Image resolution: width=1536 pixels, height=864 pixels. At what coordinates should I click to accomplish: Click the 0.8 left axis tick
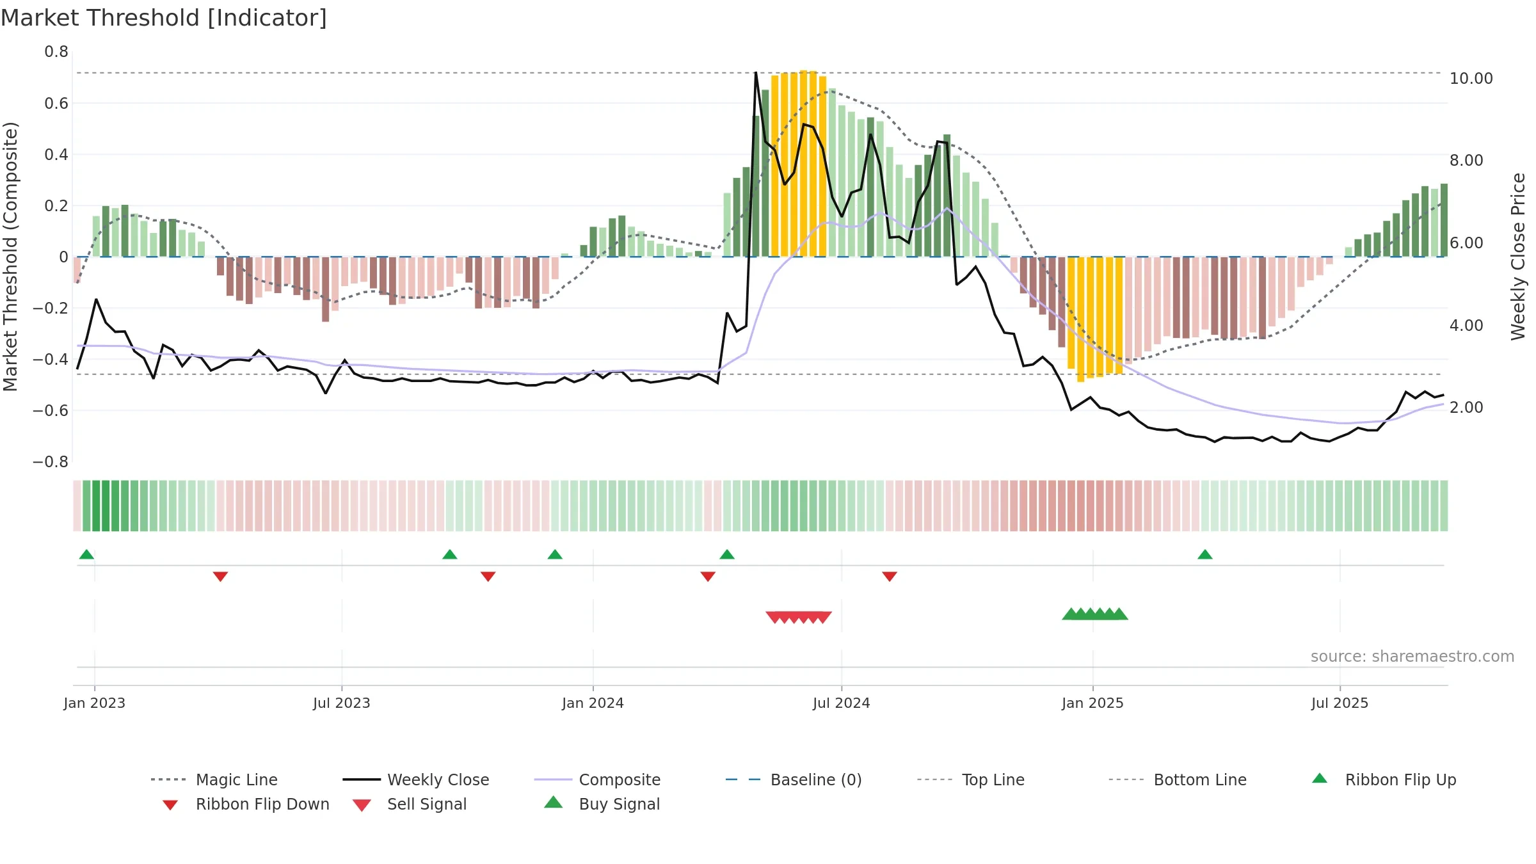coord(56,52)
